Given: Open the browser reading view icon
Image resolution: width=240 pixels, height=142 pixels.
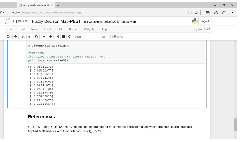Looking at the screenshot, I should pos(190,13).
